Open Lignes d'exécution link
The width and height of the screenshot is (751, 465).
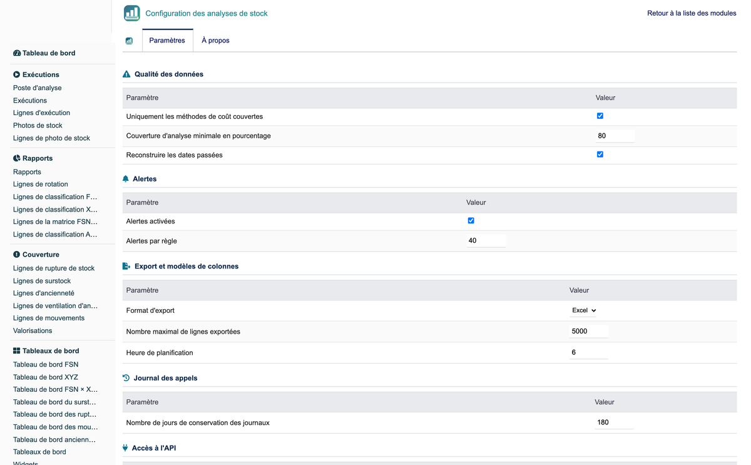point(41,113)
